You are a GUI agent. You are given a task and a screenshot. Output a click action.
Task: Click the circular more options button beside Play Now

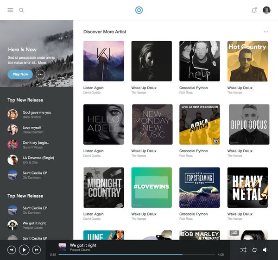tap(40, 74)
